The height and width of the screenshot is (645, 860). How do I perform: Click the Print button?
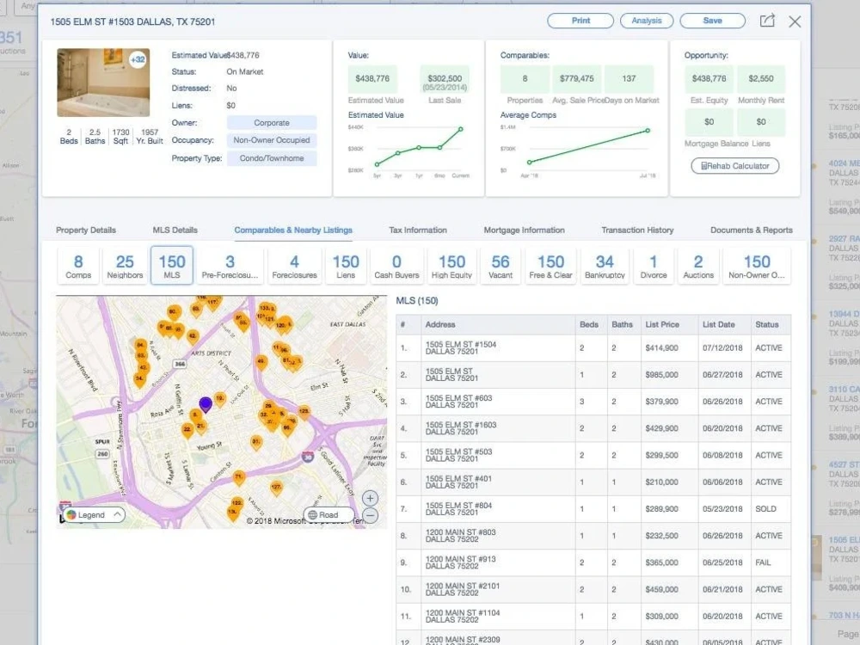(580, 21)
